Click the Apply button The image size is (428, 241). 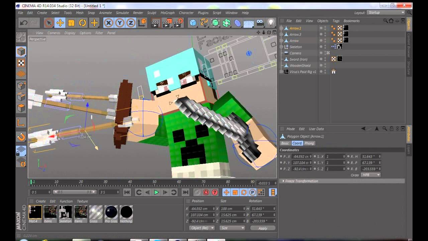263,228
